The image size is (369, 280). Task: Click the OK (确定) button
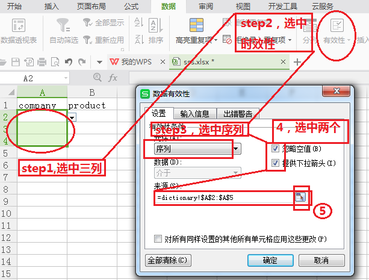tap(270, 260)
